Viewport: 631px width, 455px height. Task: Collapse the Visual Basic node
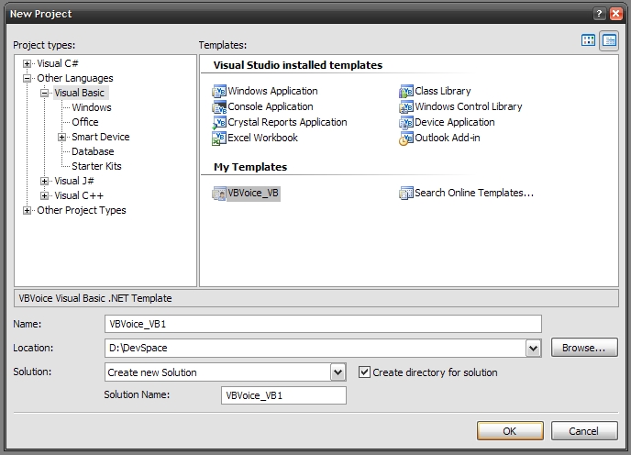coord(45,93)
